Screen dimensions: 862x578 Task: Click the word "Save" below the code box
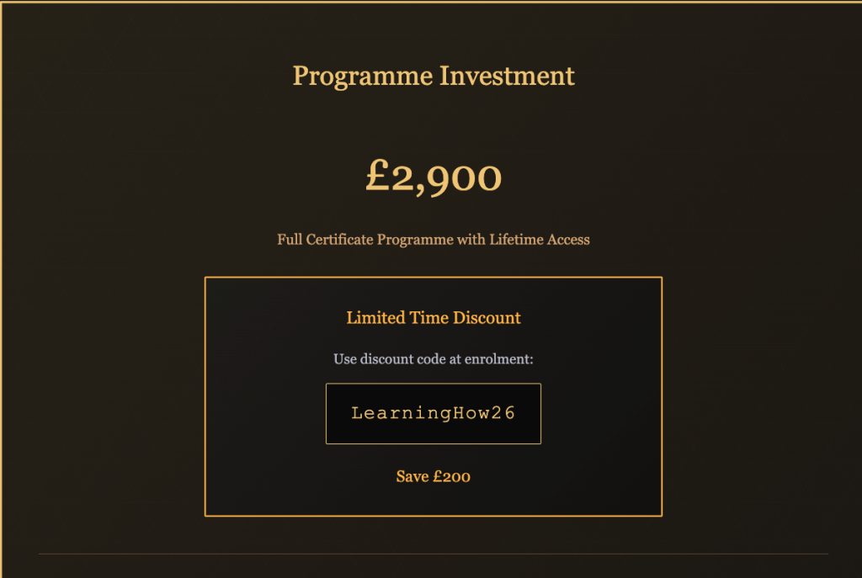pyautogui.click(x=412, y=477)
